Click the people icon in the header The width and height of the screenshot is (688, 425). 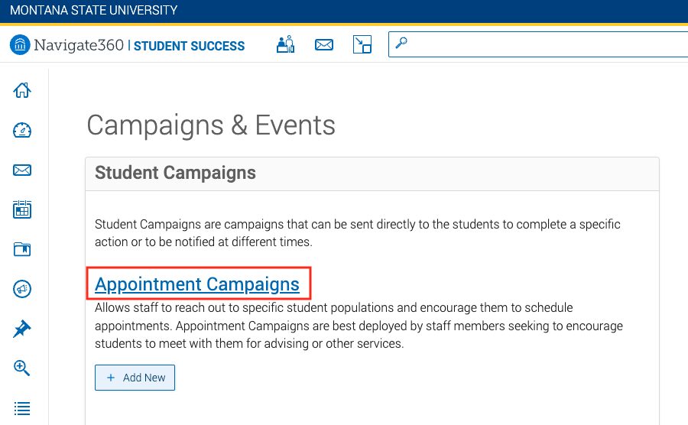pos(286,44)
